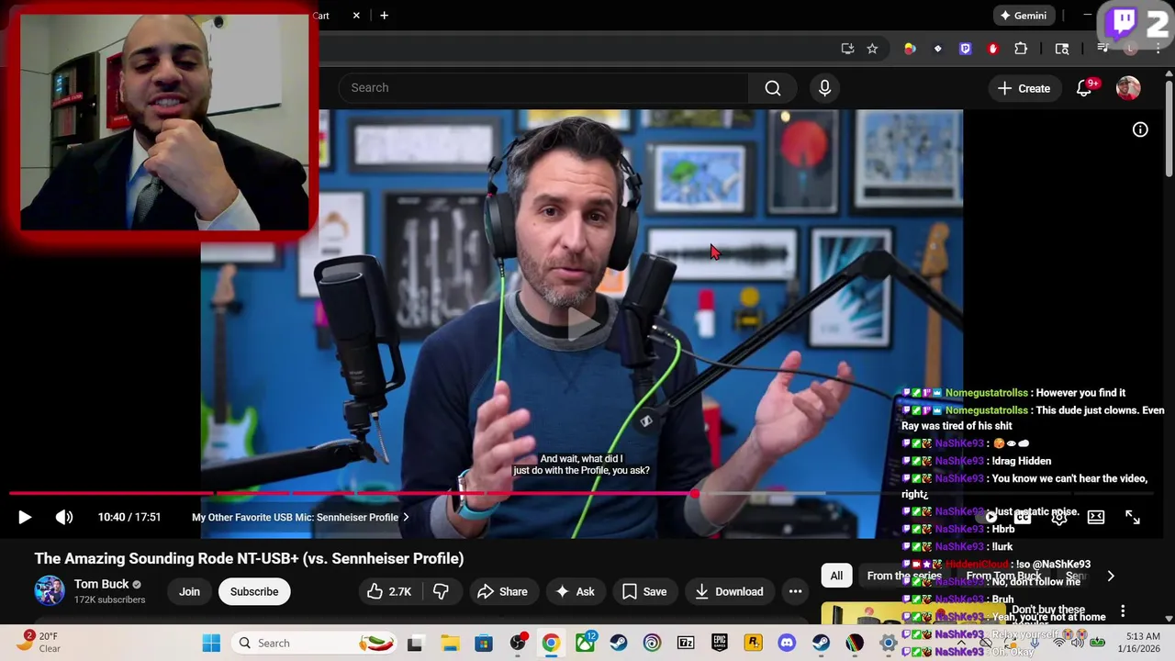The height and width of the screenshot is (661, 1175).
Task: Open Epic Games Launcher in the taskbar
Action: coord(720,643)
